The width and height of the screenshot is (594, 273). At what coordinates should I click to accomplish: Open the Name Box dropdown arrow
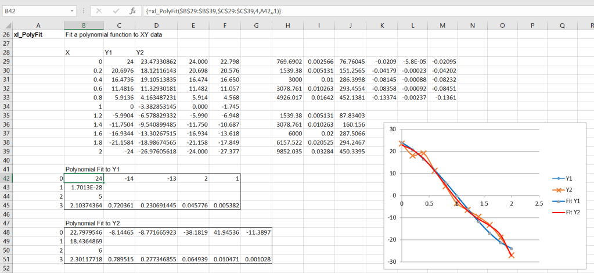pyautogui.click(x=73, y=12)
